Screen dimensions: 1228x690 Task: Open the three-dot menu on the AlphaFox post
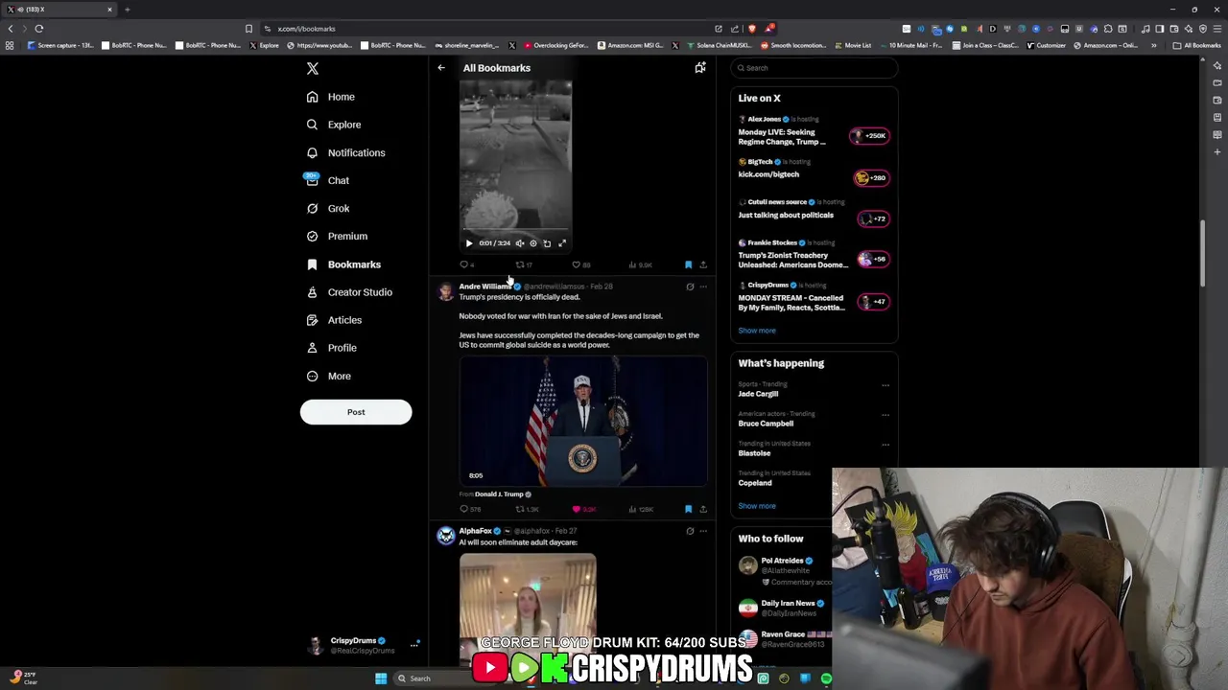[x=703, y=531]
